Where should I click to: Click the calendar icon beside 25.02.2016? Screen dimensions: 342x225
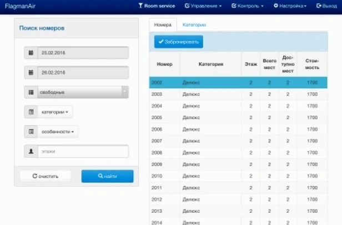[31, 53]
